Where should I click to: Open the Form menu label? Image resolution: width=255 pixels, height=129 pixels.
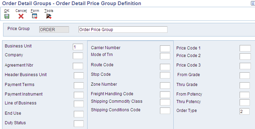click(35, 11)
